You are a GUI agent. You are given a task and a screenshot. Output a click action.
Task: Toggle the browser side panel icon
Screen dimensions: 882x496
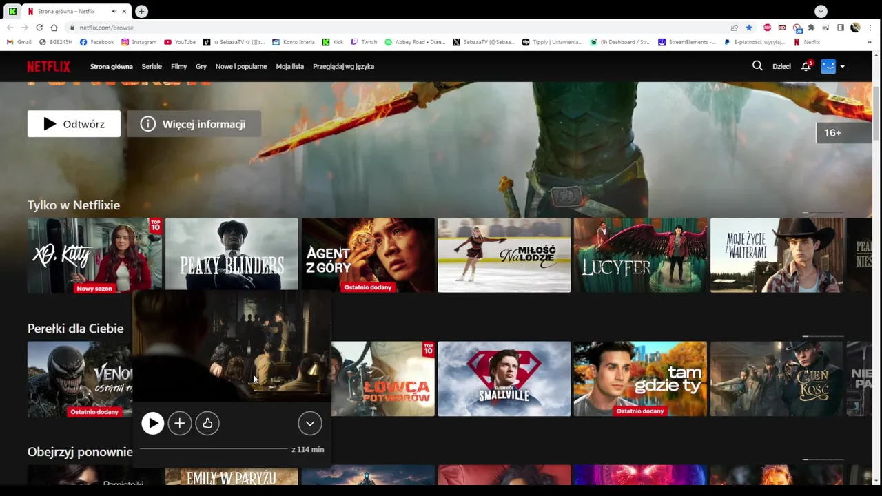[840, 28]
